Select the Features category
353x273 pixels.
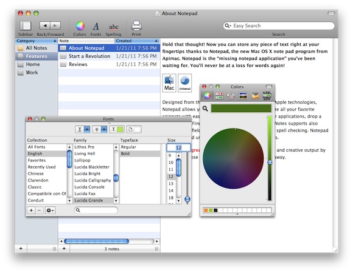pos(37,56)
